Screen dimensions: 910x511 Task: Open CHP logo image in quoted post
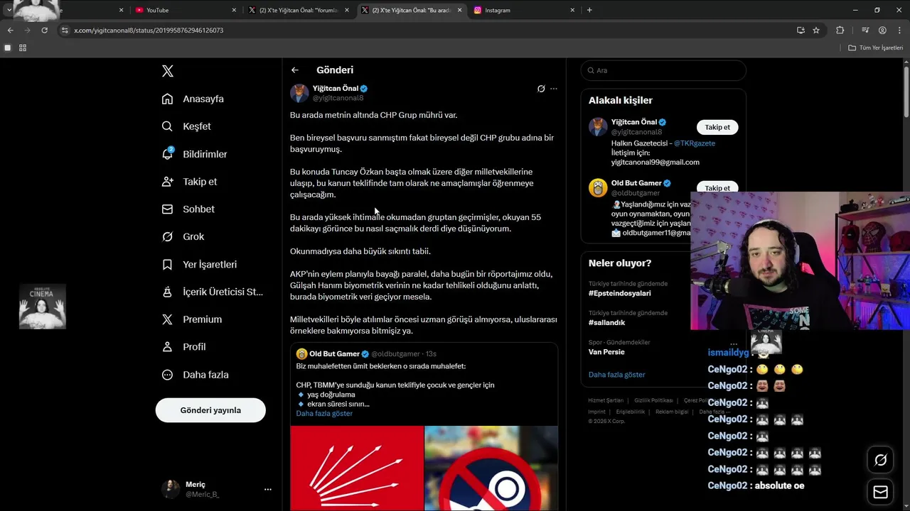point(357,468)
